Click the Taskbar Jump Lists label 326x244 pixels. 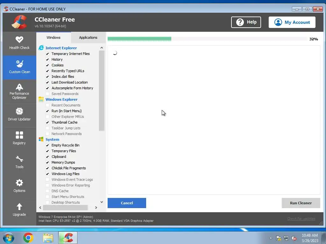[x=66, y=128]
